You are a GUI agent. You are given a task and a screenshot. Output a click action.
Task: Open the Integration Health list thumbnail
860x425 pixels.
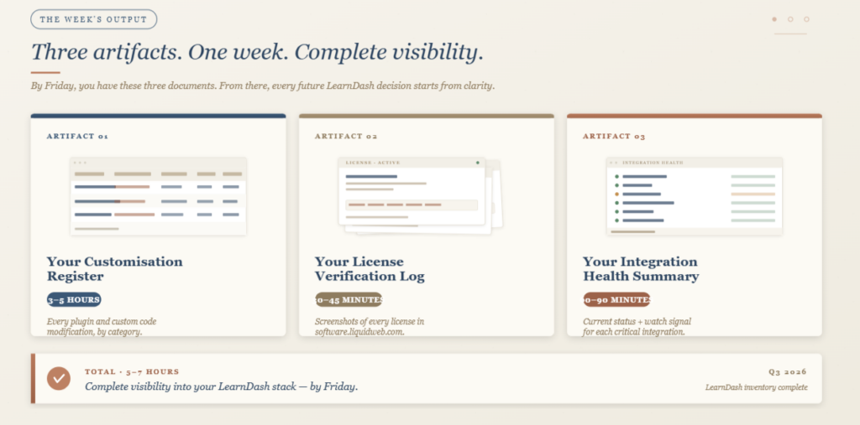[695, 196]
